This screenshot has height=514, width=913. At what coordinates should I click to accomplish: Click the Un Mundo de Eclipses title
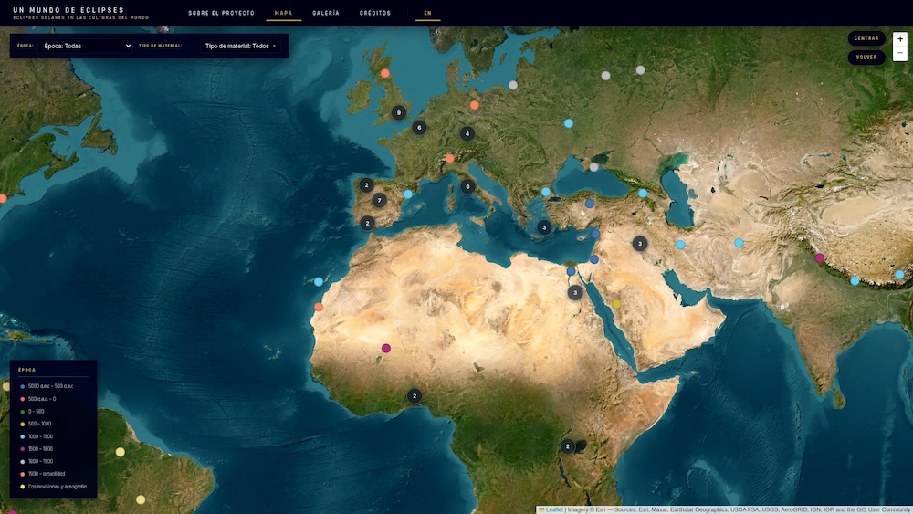[68, 10]
